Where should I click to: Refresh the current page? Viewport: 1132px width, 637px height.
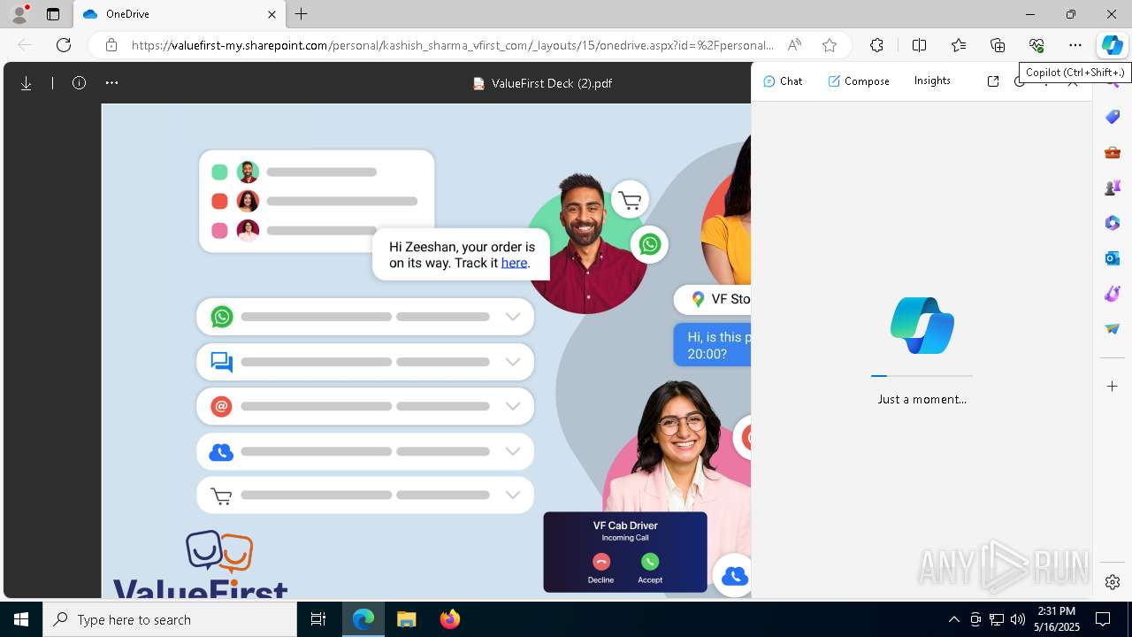click(64, 45)
